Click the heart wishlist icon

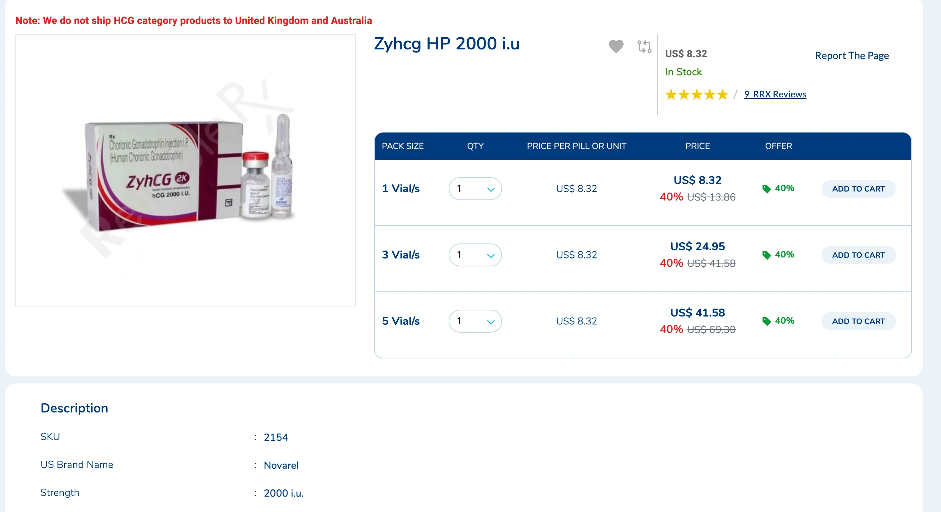(x=616, y=46)
